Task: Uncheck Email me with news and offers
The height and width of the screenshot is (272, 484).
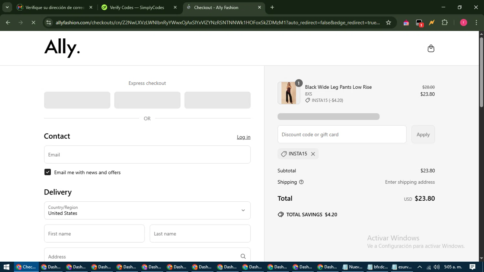Action: click(x=48, y=172)
